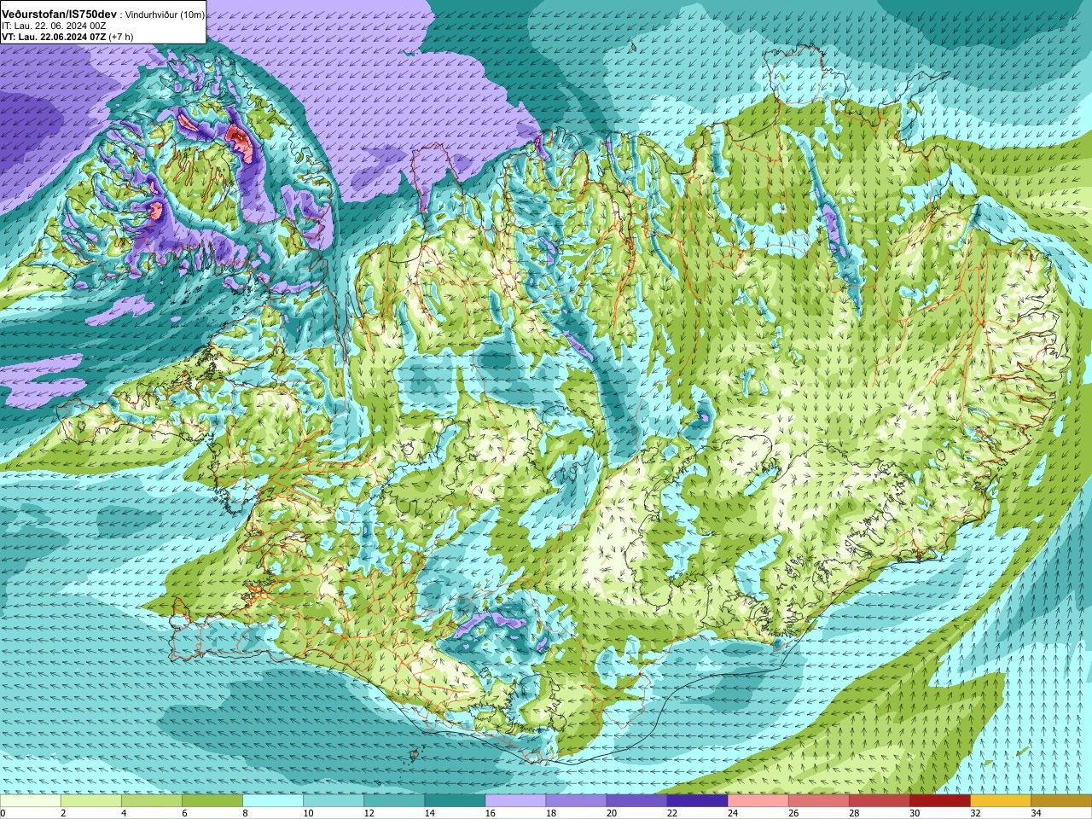Click the 'VT: Lau. 22.06.2024 07Z (+7 h)' line
Viewport: 1092px width, 819px height.
click(x=67, y=37)
